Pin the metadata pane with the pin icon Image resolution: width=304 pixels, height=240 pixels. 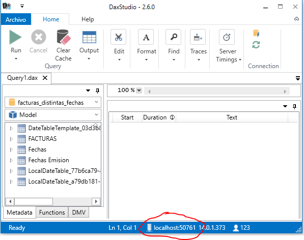coord(98,91)
